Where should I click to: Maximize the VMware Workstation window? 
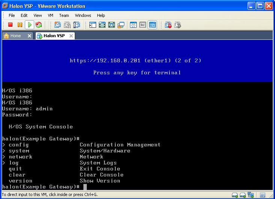click(260, 6)
